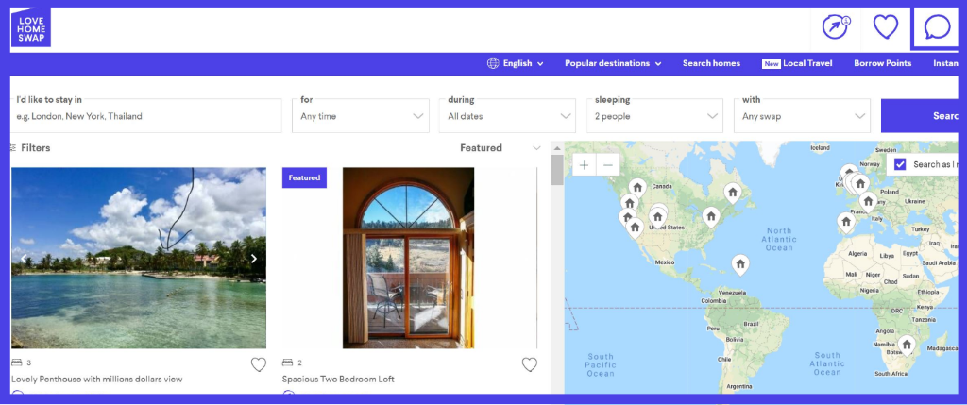This screenshot has width=967, height=405.
Task: Favourite the Lovely Penthouse listing heart
Action: (x=259, y=364)
